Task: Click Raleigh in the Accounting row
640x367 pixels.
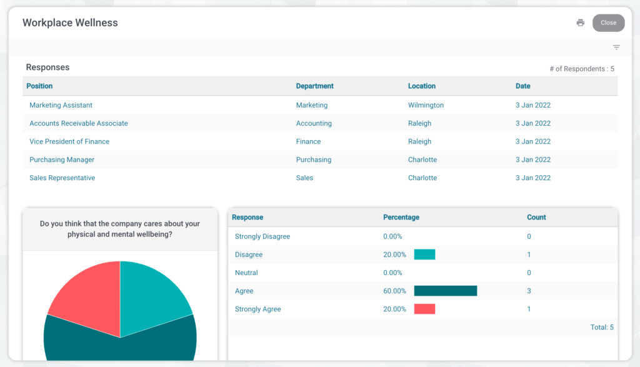Action: pos(419,123)
